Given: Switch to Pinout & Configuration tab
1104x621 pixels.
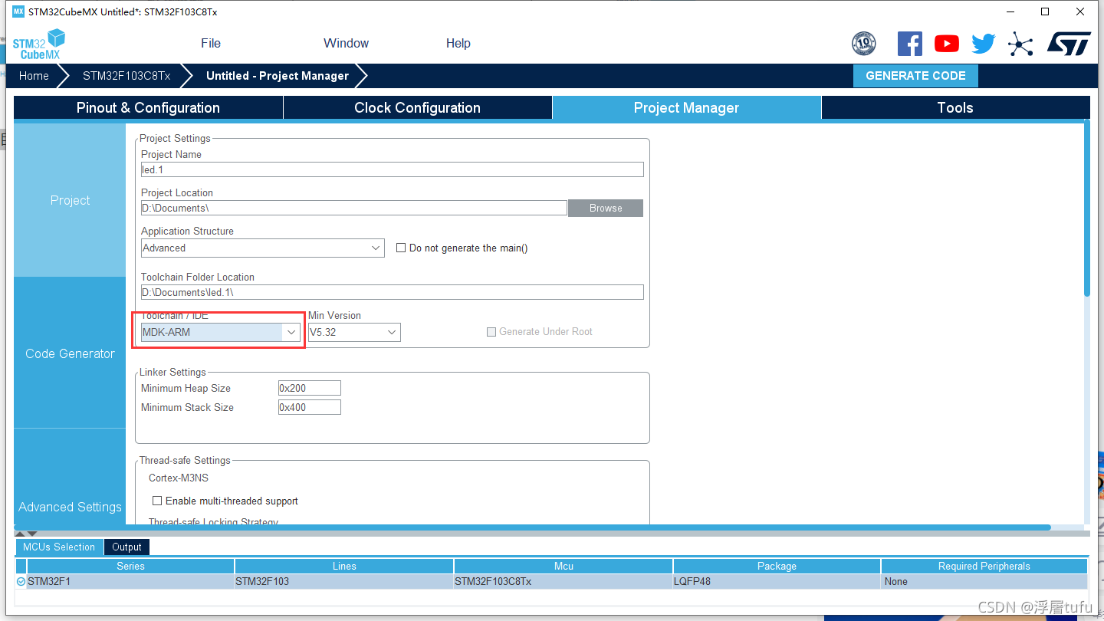Looking at the screenshot, I should pos(148,108).
